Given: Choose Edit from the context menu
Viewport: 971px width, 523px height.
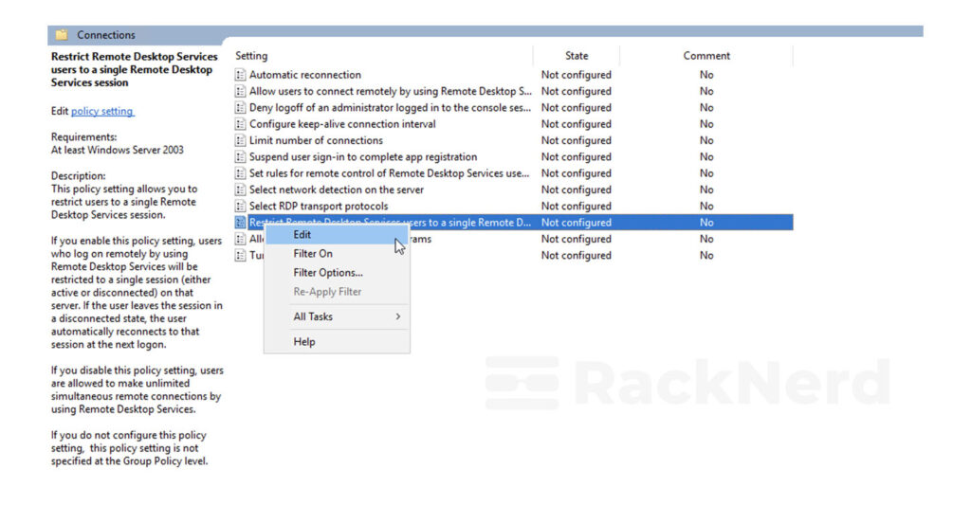Looking at the screenshot, I should (x=337, y=235).
